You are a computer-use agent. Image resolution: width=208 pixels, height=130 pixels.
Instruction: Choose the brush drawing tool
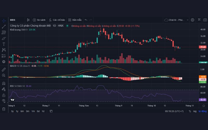[x=4, y=38]
